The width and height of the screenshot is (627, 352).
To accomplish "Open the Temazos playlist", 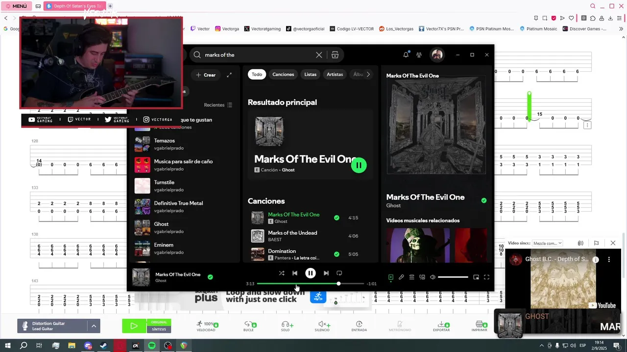I will click(x=184, y=144).
